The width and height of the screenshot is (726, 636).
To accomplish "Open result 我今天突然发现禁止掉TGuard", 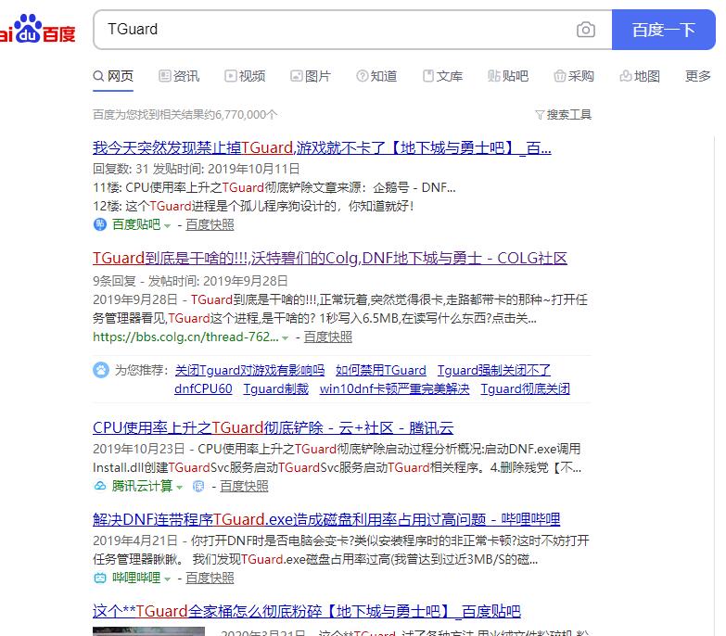I will (322, 147).
